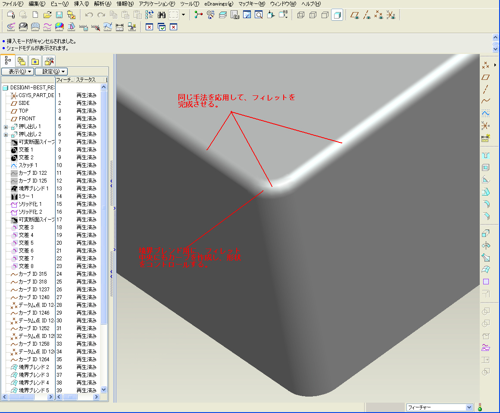Image resolution: width=500 pixels, height=413 pixels.
Task: Click the Save icon in top toolbar
Action: (x=59, y=15)
